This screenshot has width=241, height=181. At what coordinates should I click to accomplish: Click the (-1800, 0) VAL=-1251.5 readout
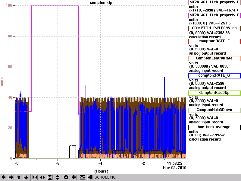(210, 23)
